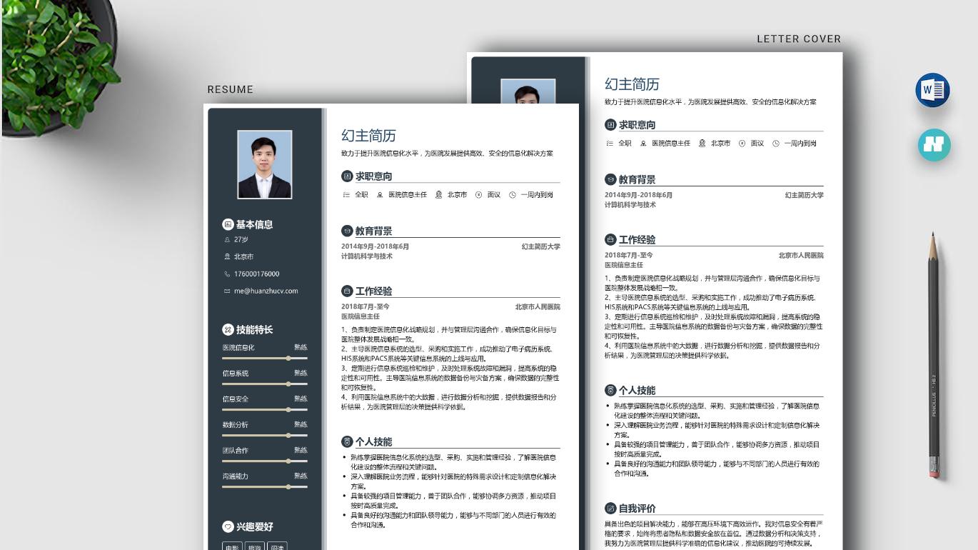Click 自我评价 section icon in LETTER COVER page

tap(610, 509)
